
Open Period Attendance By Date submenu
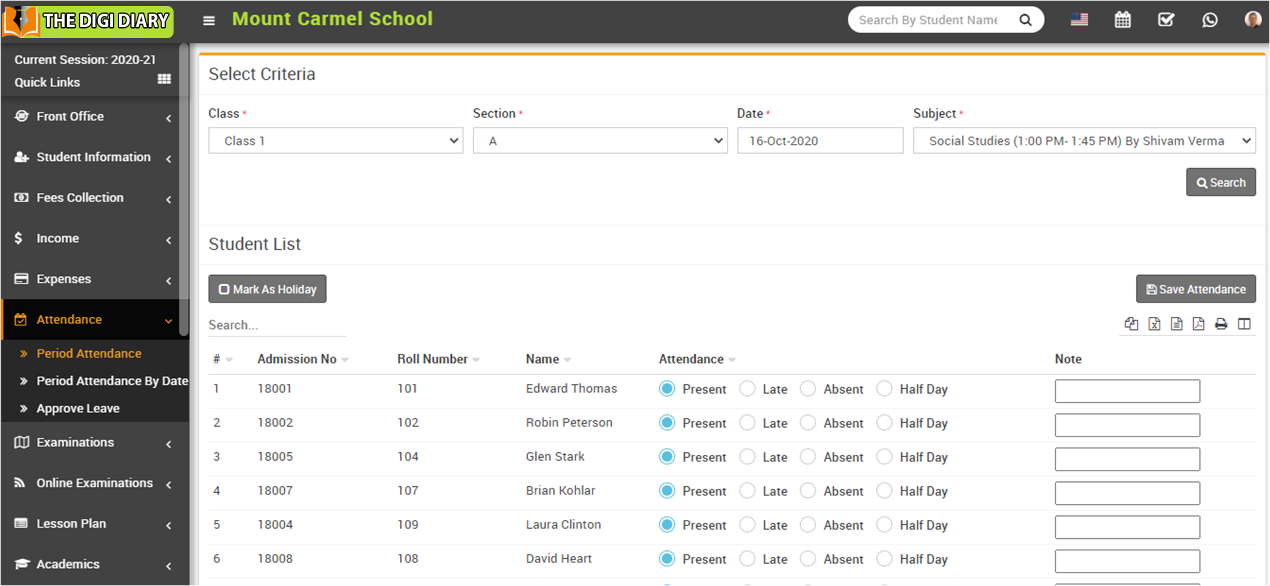point(112,381)
